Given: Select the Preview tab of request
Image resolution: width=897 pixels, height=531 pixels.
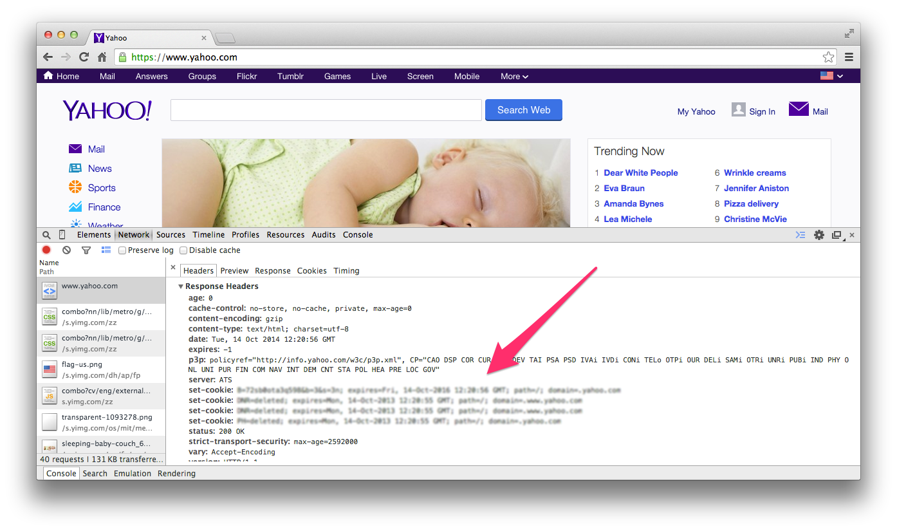Looking at the screenshot, I should coord(234,271).
